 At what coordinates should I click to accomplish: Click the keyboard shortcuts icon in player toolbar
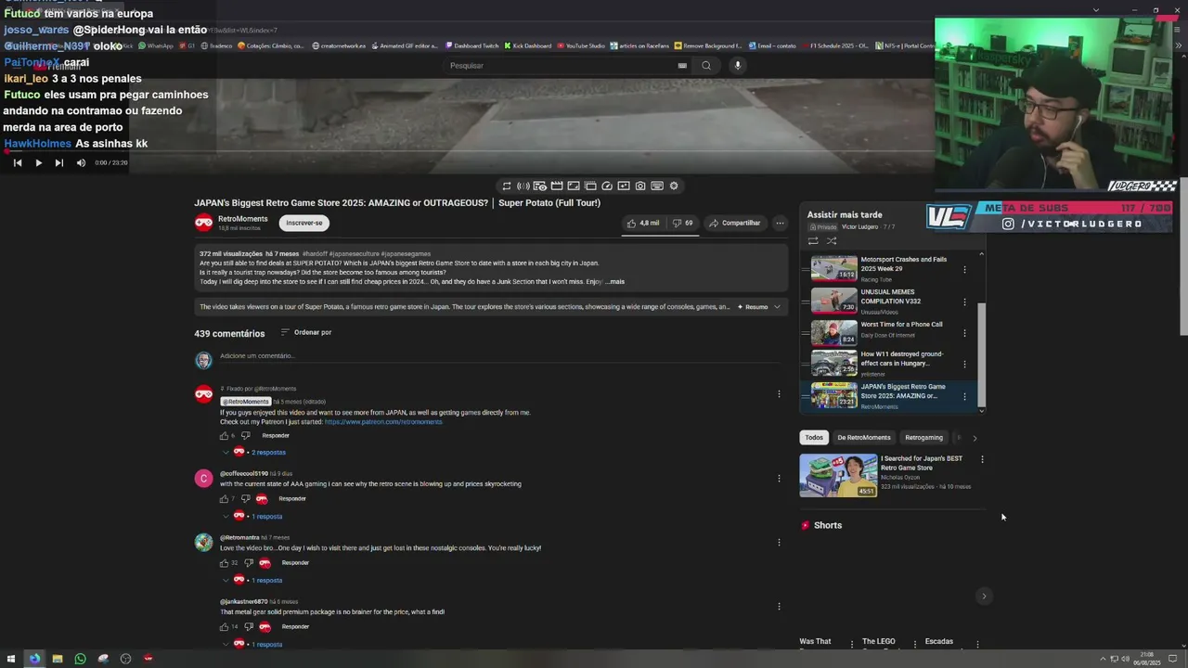tap(657, 186)
